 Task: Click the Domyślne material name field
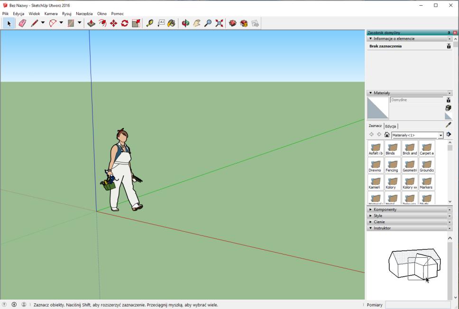coord(416,100)
